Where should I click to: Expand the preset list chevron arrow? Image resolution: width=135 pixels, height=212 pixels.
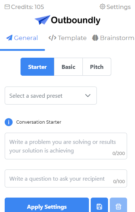pos(88,96)
